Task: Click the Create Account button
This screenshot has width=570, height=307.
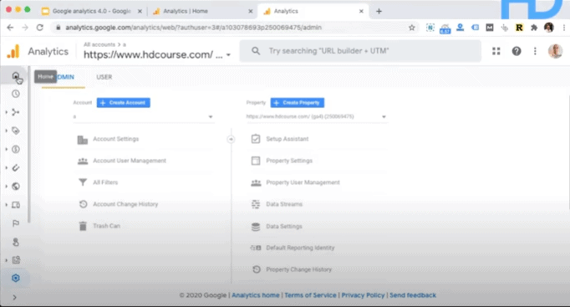Action: click(x=123, y=103)
